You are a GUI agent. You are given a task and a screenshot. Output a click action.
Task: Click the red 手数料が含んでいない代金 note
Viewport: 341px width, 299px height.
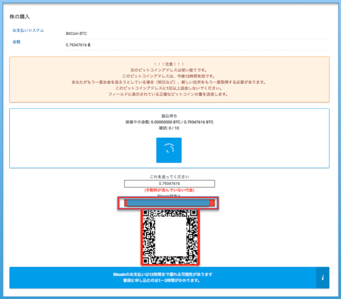coord(169,190)
